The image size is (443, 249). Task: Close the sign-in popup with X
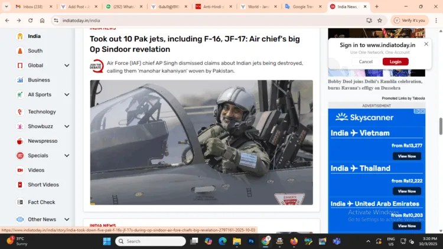coord(426,44)
